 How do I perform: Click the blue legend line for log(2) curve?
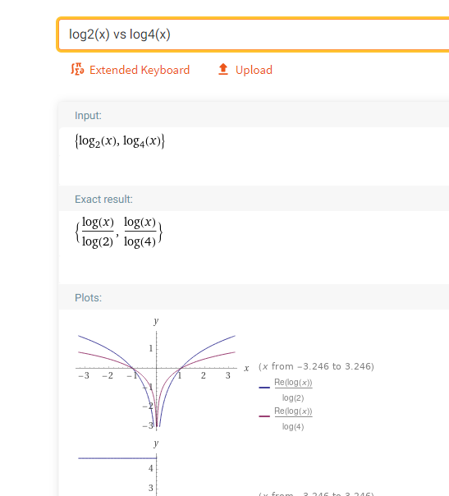pyautogui.click(x=264, y=388)
